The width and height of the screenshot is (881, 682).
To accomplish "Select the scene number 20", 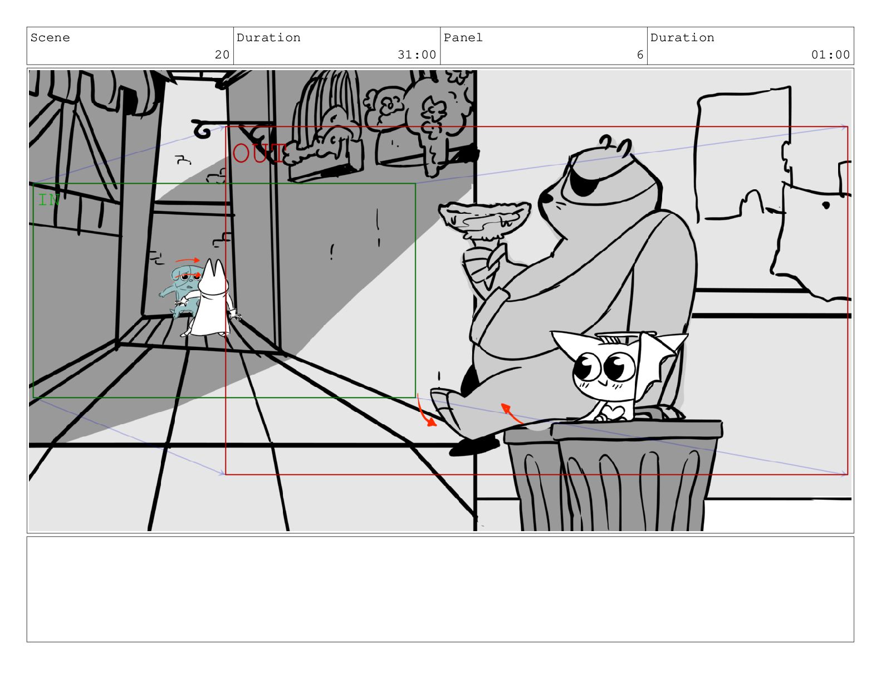I will [222, 55].
